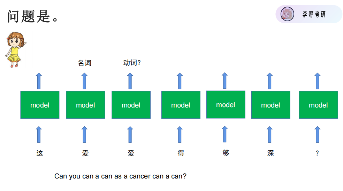The image size is (343, 191).
Task: Click the up arrow below the 名词 label
Action: (84, 81)
